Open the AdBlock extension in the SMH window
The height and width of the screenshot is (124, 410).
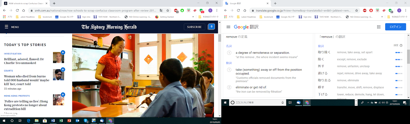click(x=176, y=11)
